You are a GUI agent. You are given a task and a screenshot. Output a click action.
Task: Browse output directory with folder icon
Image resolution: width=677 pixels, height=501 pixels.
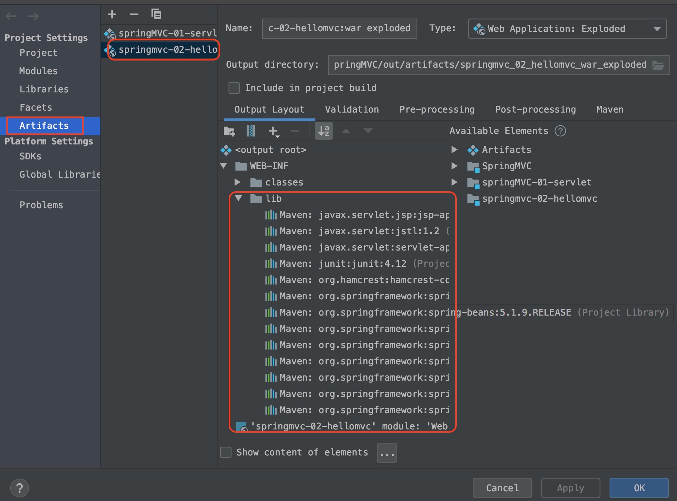658,65
